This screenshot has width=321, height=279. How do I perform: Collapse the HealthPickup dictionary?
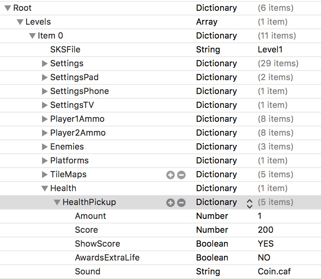click(57, 202)
